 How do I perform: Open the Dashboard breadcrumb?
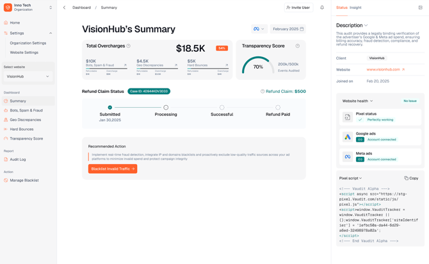click(81, 8)
